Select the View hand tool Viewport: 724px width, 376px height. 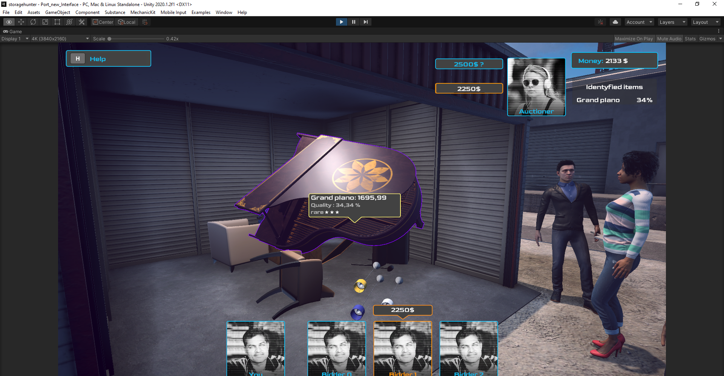(9, 22)
